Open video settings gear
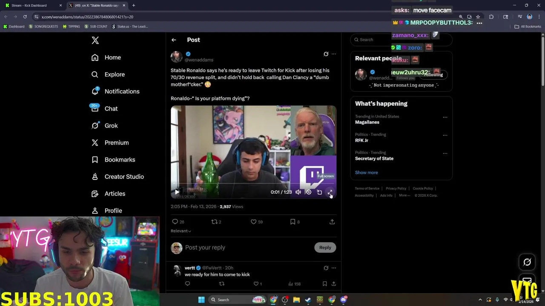 309,192
